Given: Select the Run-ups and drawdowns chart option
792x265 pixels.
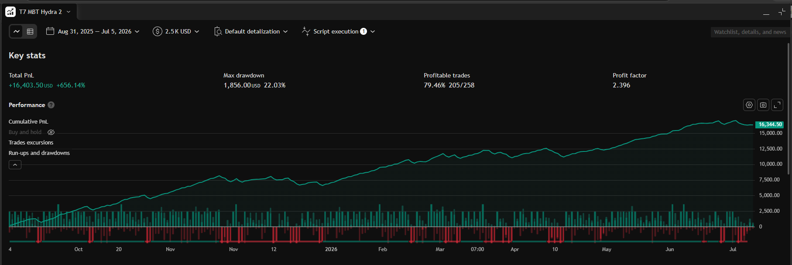Looking at the screenshot, I should (x=39, y=153).
